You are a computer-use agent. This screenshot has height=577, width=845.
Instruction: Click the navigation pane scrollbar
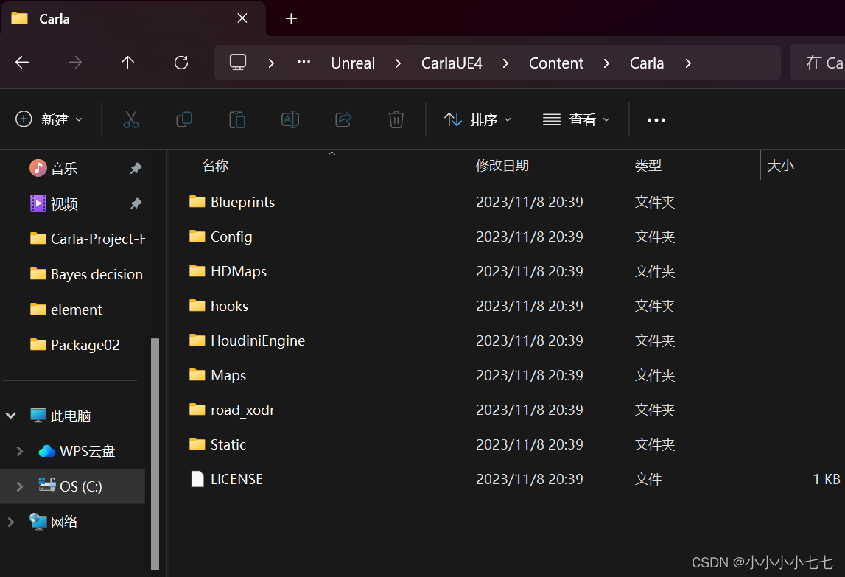pos(155,453)
